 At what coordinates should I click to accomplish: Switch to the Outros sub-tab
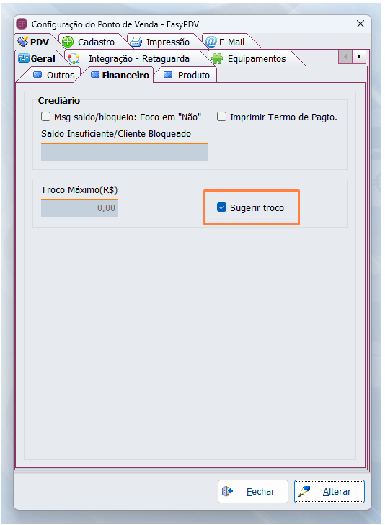click(x=53, y=75)
